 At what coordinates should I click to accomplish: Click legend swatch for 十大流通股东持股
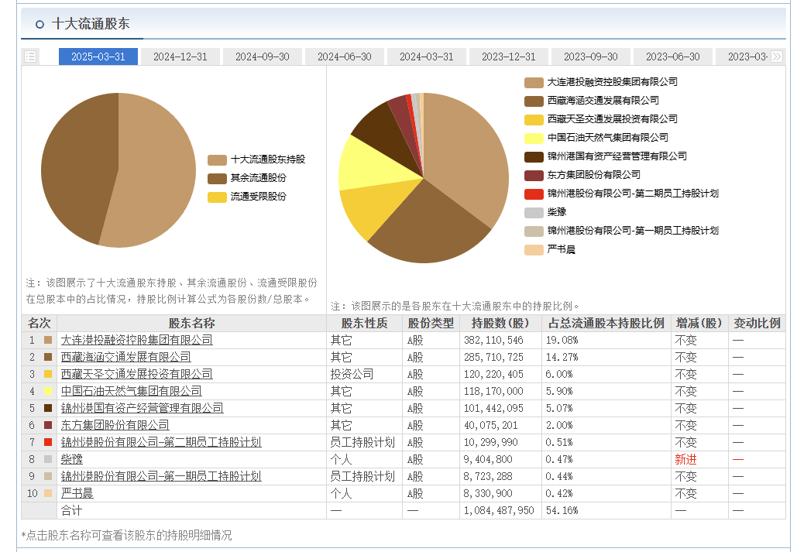217,160
